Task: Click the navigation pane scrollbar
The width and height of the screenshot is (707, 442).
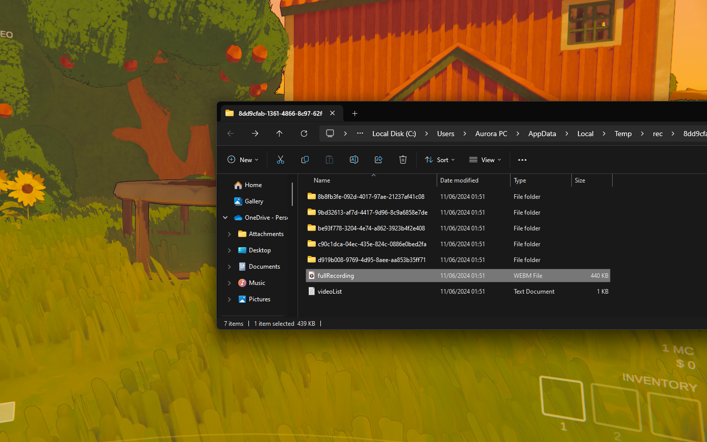Action: [x=293, y=194]
